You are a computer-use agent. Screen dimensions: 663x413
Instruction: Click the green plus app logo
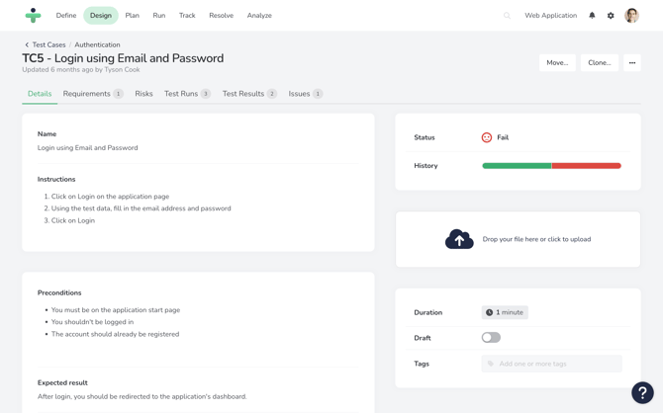pos(33,15)
